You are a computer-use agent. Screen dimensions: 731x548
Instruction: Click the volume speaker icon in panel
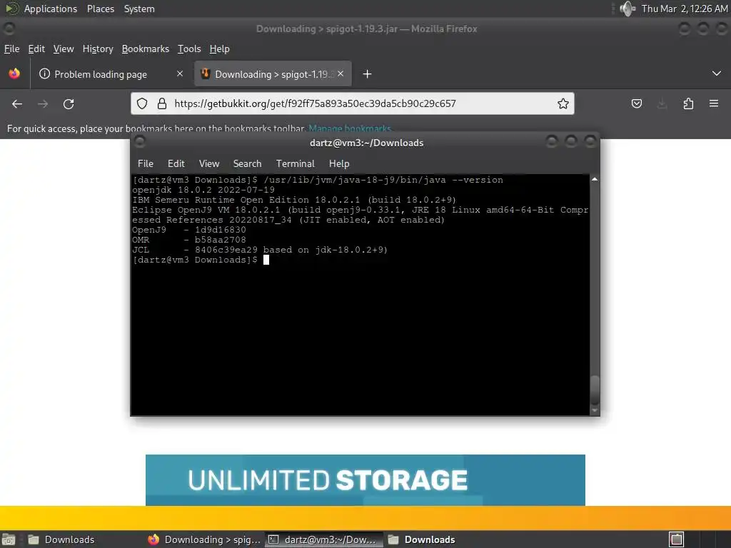627,9
